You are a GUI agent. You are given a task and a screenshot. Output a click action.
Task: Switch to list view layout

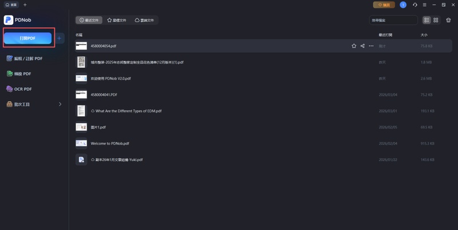point(427,20)
